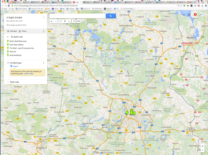This screenshot has width=208, height=155.
Task: Click the westernmost green pin on Berlin
Action: click(x=127, y=113)
